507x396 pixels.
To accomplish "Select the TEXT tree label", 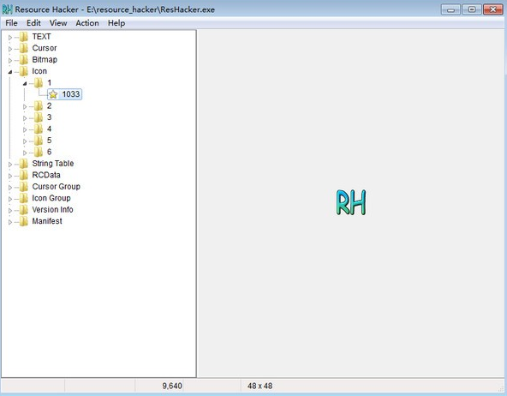I will pos(41,37).
